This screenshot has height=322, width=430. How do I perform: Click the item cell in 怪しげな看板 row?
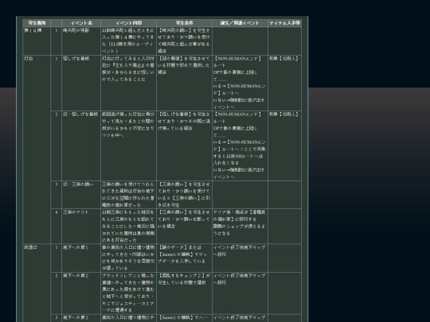[x=284, y=83]
